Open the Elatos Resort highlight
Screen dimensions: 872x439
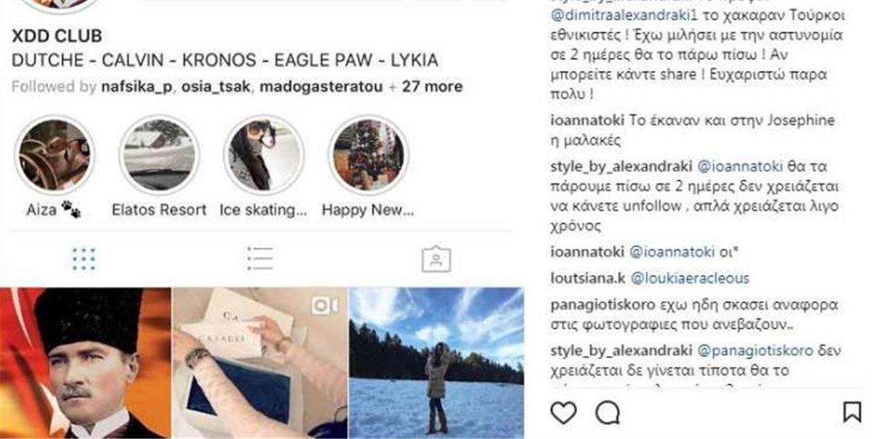click(x=159, y=155)
